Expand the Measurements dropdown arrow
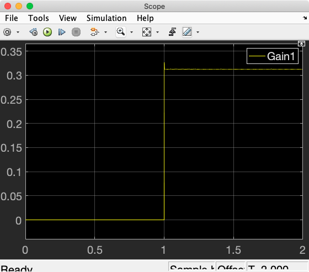Screen dimensions: 309x272 198,32
